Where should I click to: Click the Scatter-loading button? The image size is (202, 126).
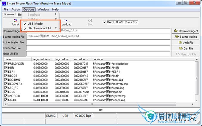[185, 37]
